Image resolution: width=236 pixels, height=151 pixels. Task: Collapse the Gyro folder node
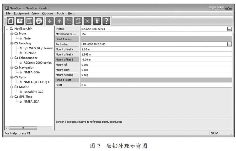12,77
